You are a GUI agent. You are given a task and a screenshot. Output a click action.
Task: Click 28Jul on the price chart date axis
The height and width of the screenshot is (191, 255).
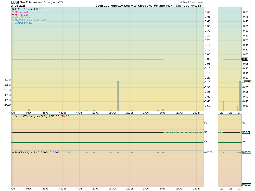coord(196,113)
